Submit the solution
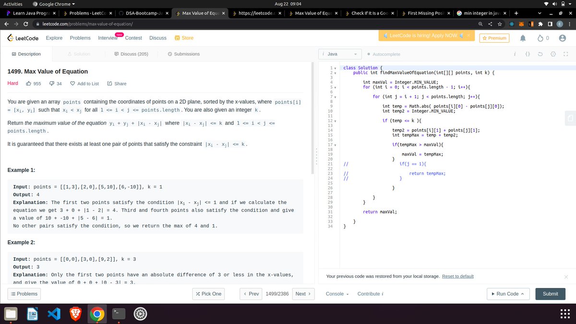The height and width of the screenshot is (324, 576). pos(550,293)
